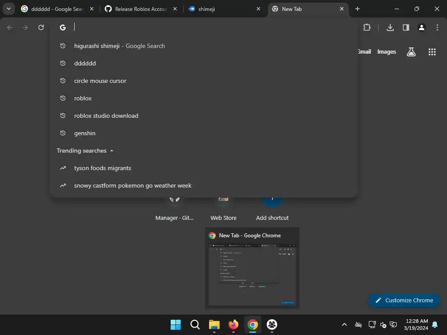
Task: Open the Search Labs flask icon
Action: click(411, 52)
